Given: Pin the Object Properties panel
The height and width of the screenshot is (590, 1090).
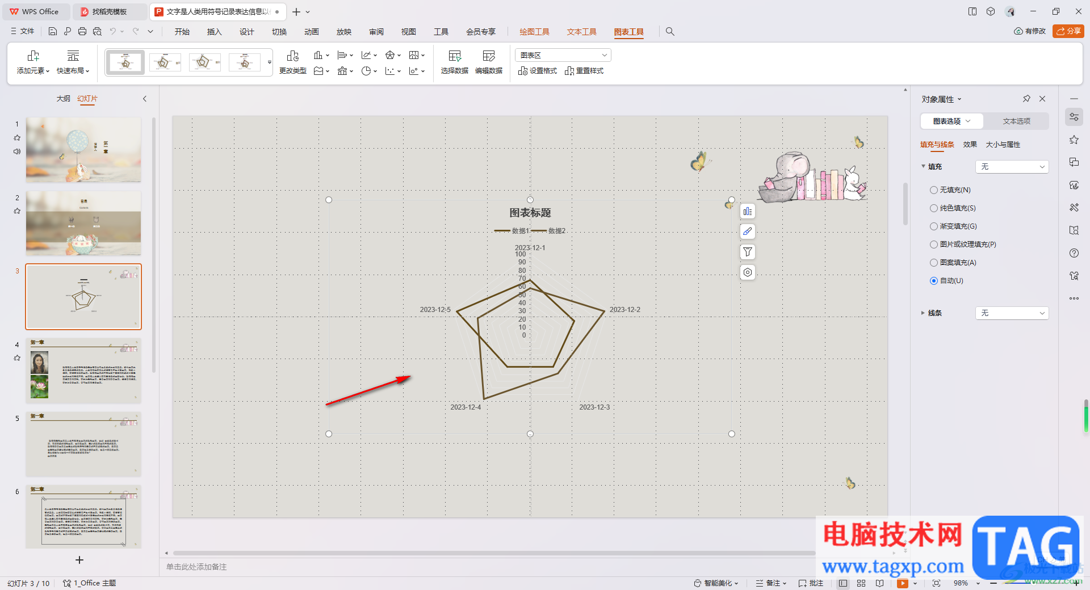Looking at the screenshot, I should [x=1026, y=99].
